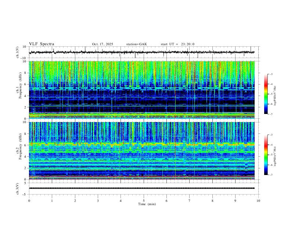Click the "8" minute tick label
Viewport: 291px width, 225px height.
pos(212,201)
